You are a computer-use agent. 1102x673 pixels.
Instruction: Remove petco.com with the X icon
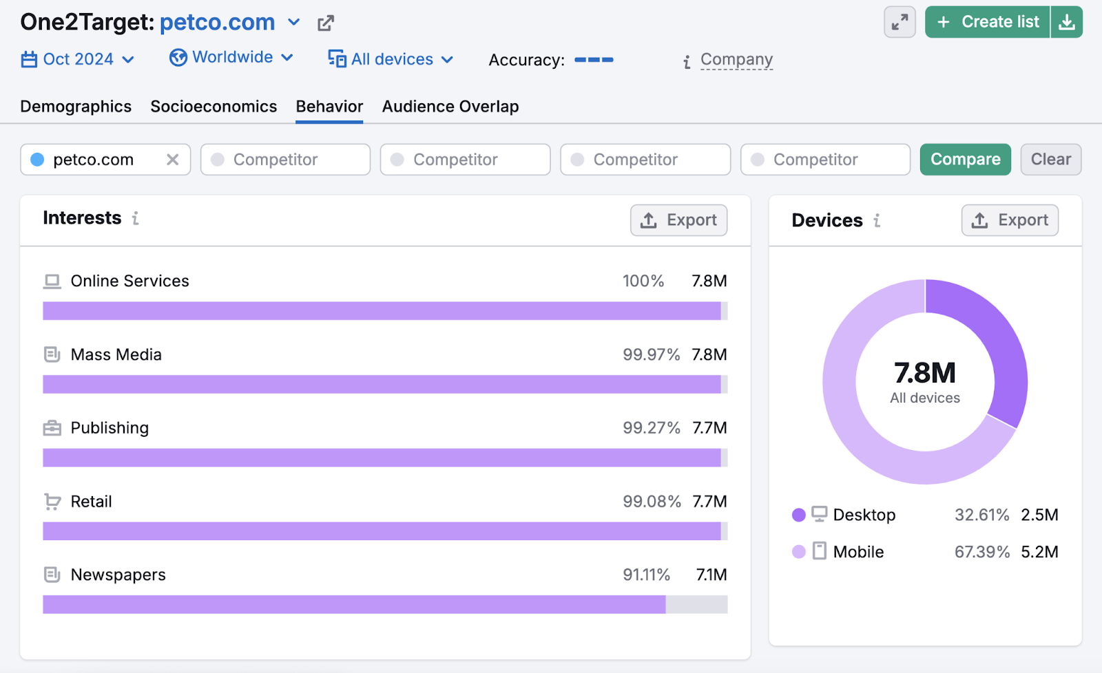coord(173,160)
